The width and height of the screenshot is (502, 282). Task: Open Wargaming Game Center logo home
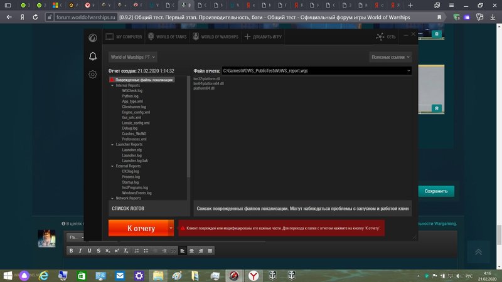pos(93,38)
